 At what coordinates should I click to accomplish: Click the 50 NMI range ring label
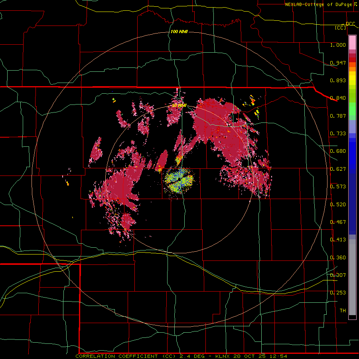point(179,106)
